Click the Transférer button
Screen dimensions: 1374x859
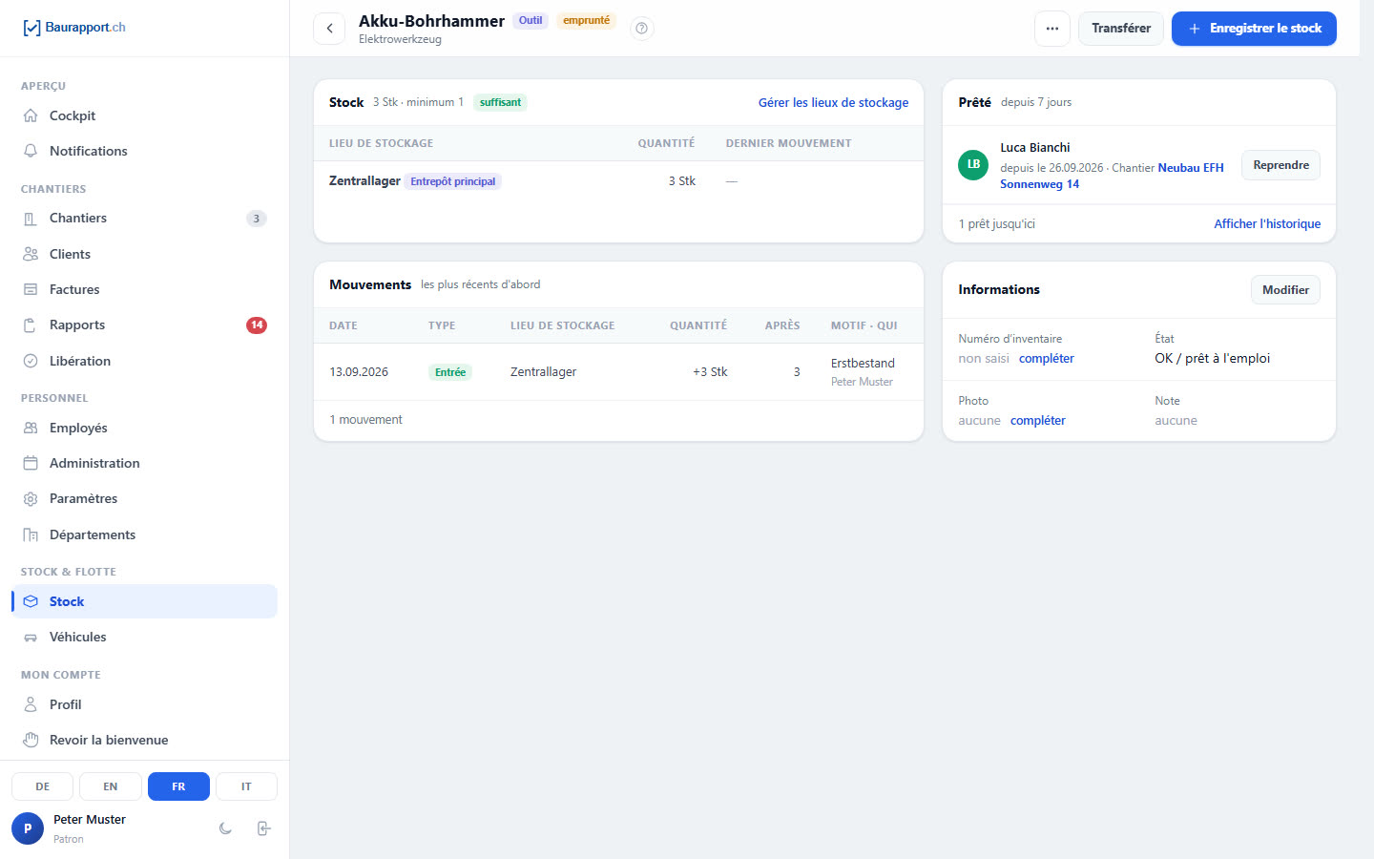click(x=1121, y=29)
